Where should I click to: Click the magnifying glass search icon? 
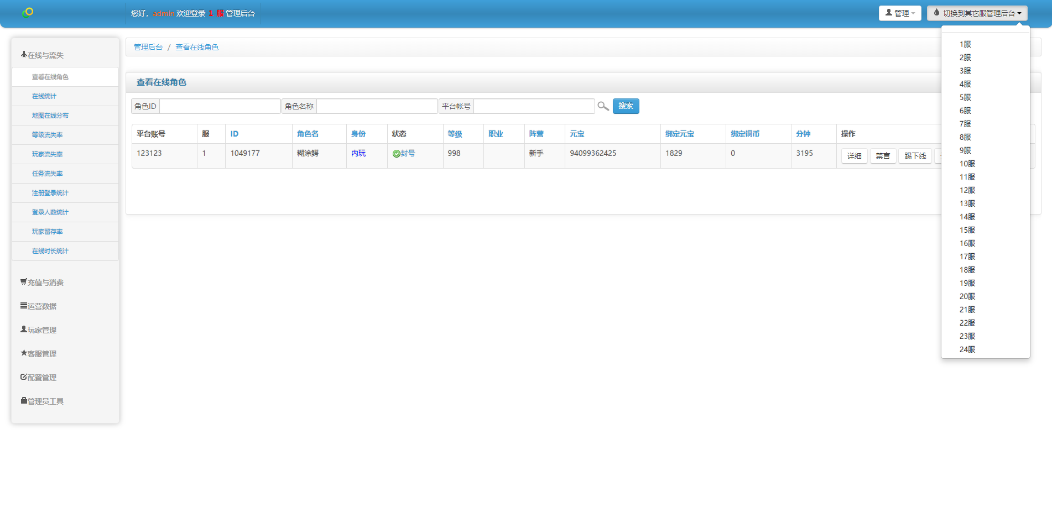[x=603, y=106]
